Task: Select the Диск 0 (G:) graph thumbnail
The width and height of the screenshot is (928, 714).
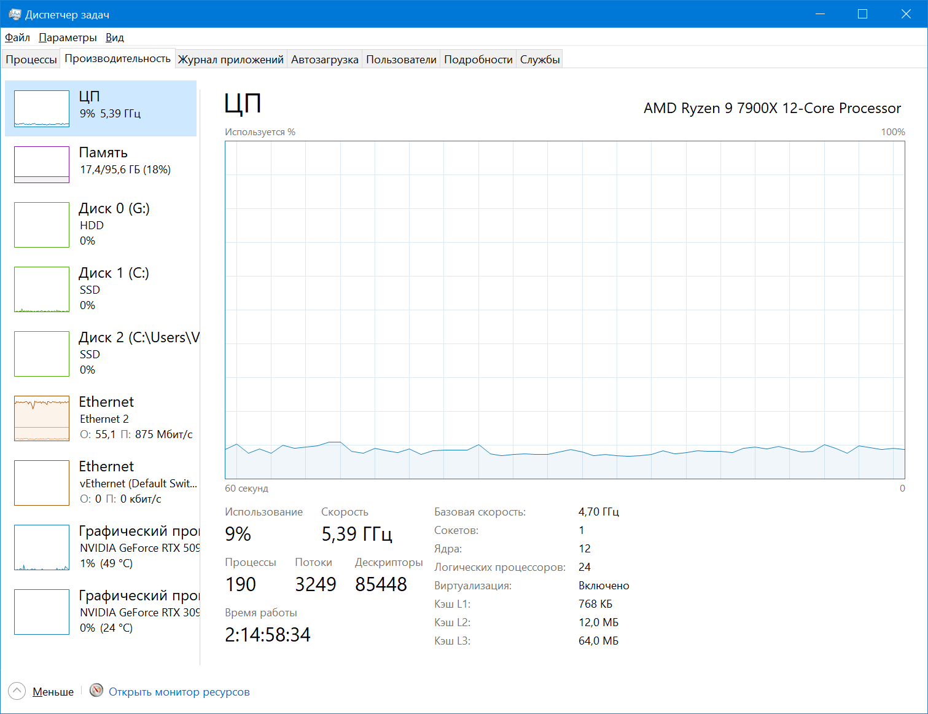Action: coord(42,225)
